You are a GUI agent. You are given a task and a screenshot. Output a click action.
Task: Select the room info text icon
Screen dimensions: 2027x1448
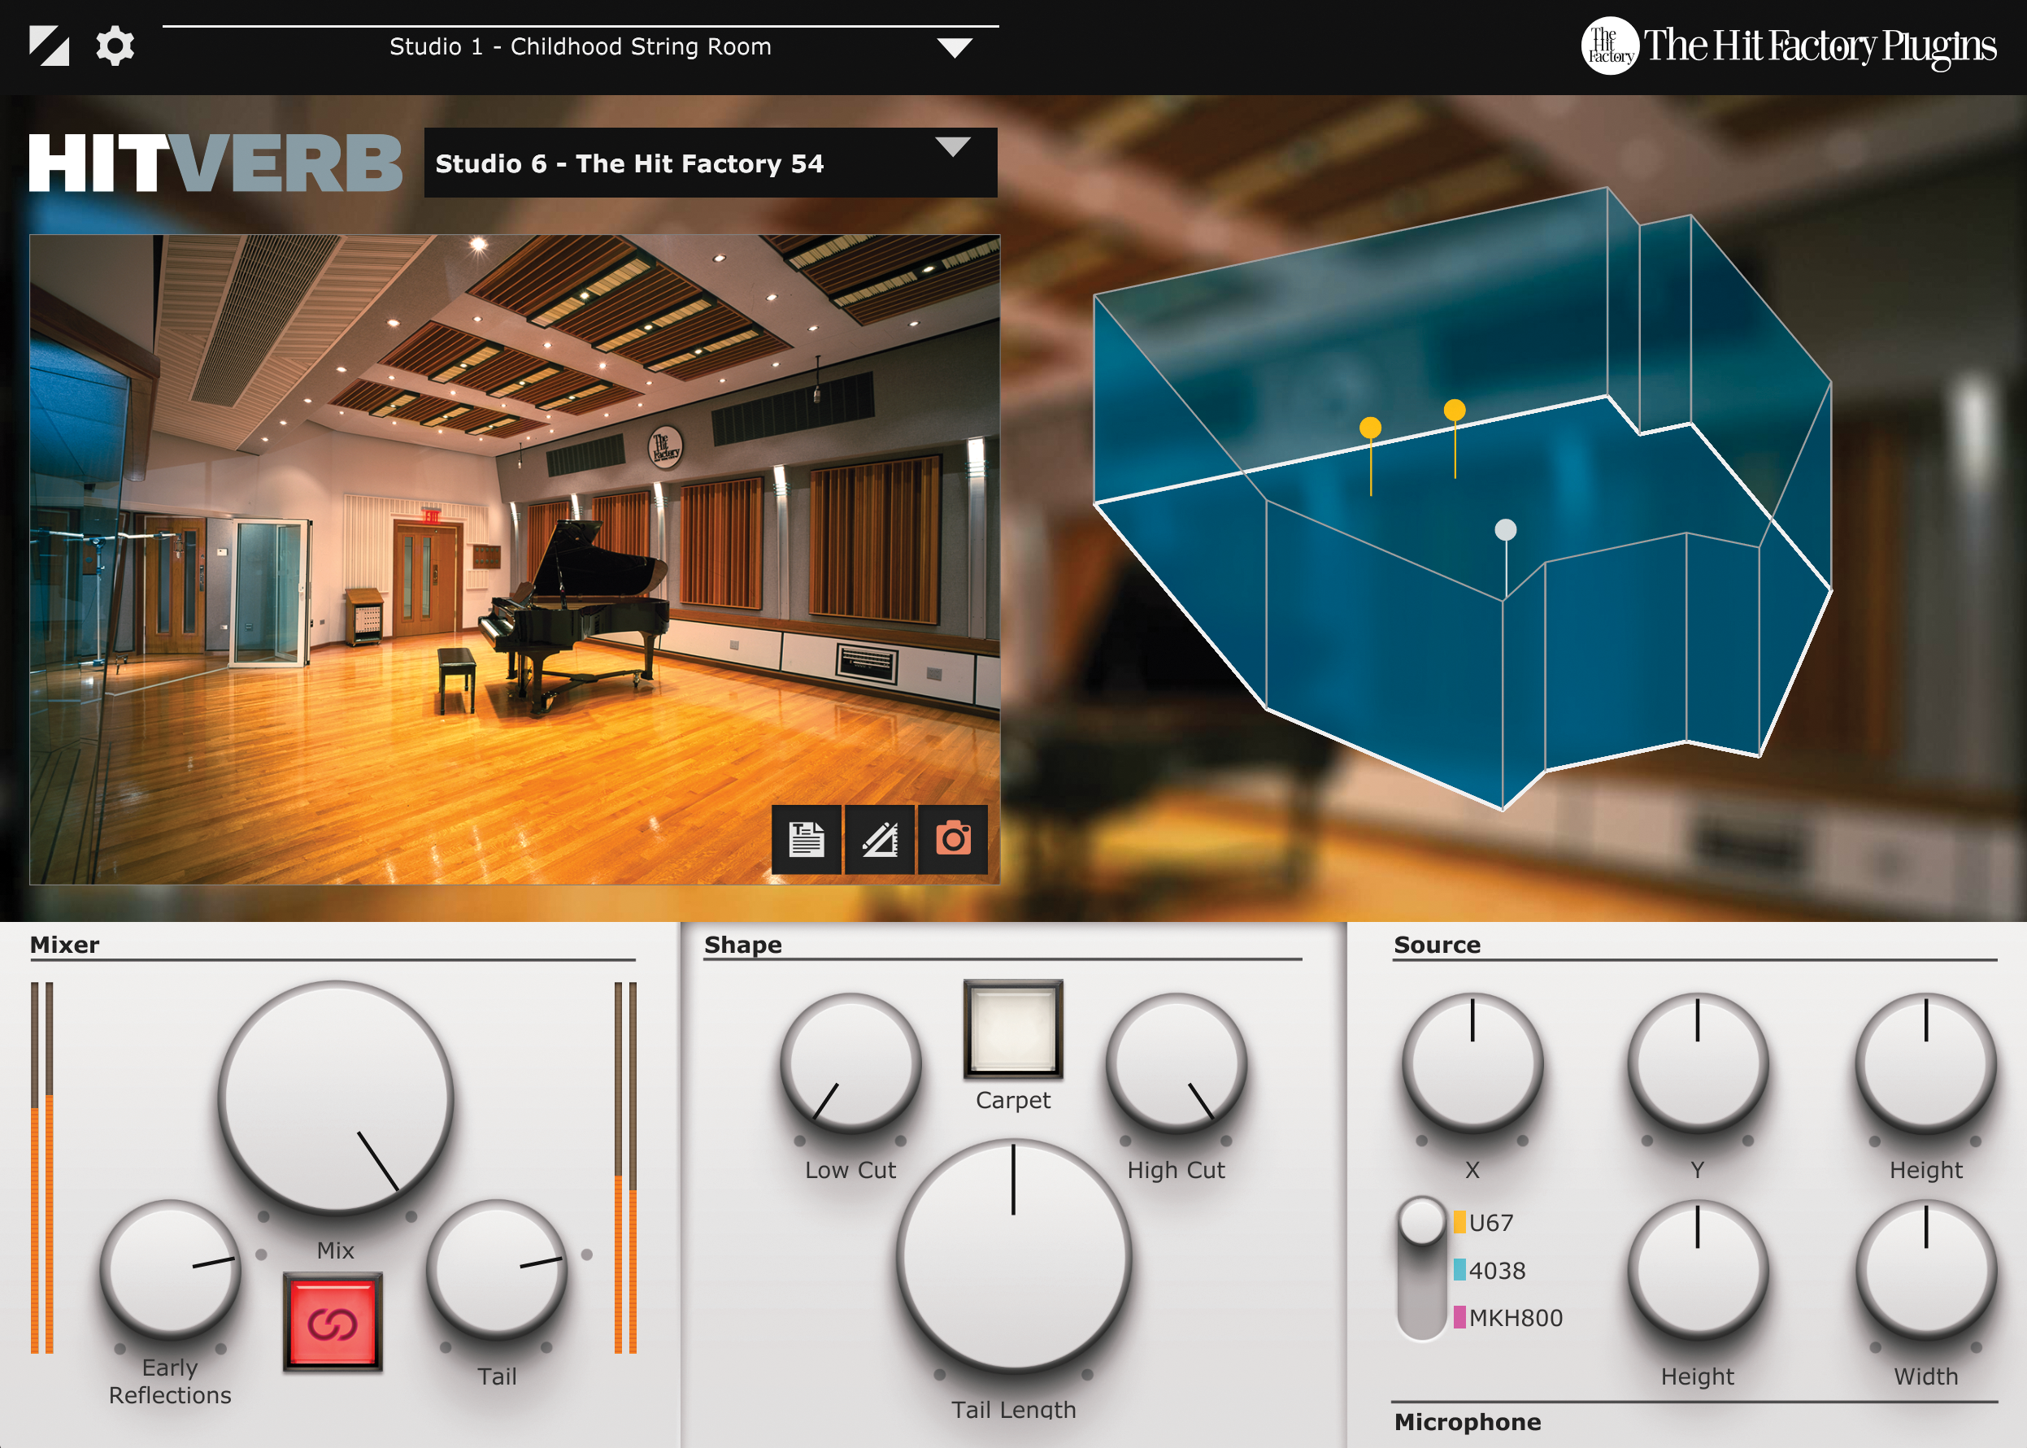click(x=809, y=839)
